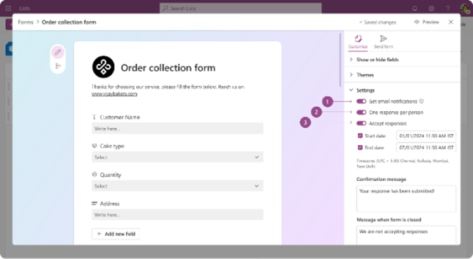
Task: Uncheck the Start date checkbox
Action: (360, 136)
